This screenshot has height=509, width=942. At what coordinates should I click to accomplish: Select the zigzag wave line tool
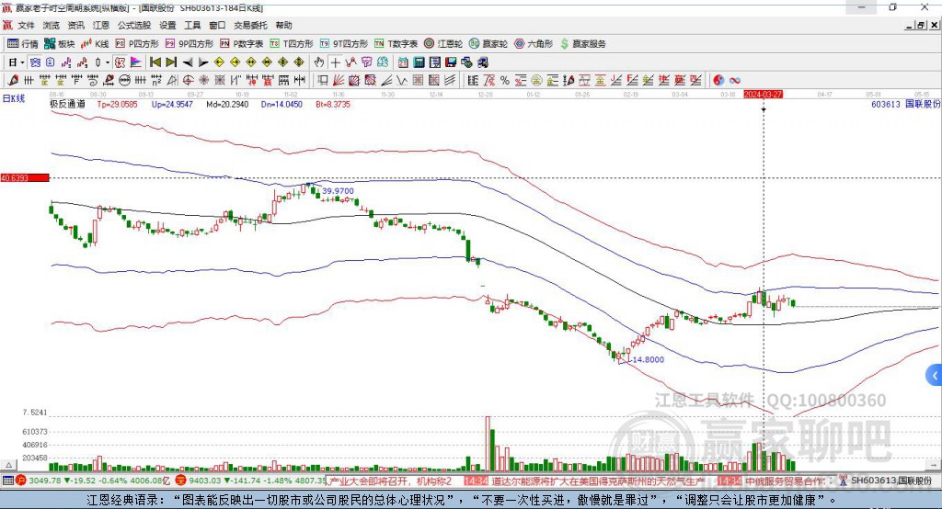point(402,80)
